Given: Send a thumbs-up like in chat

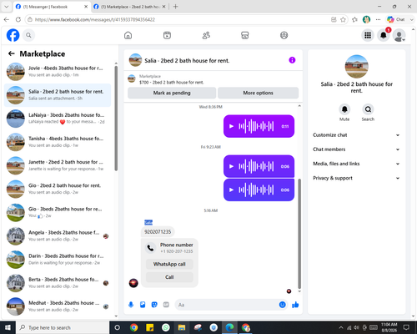Looking at the screenshot, I should click(x=295, y=305).
